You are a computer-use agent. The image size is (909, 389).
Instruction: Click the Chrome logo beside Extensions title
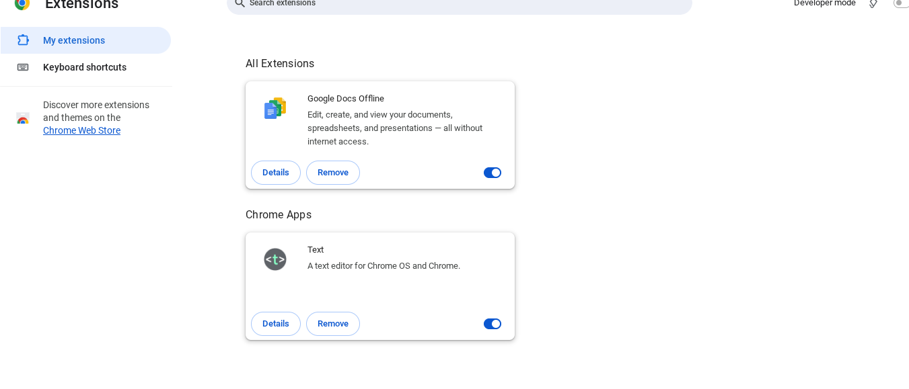click(22, 3)
